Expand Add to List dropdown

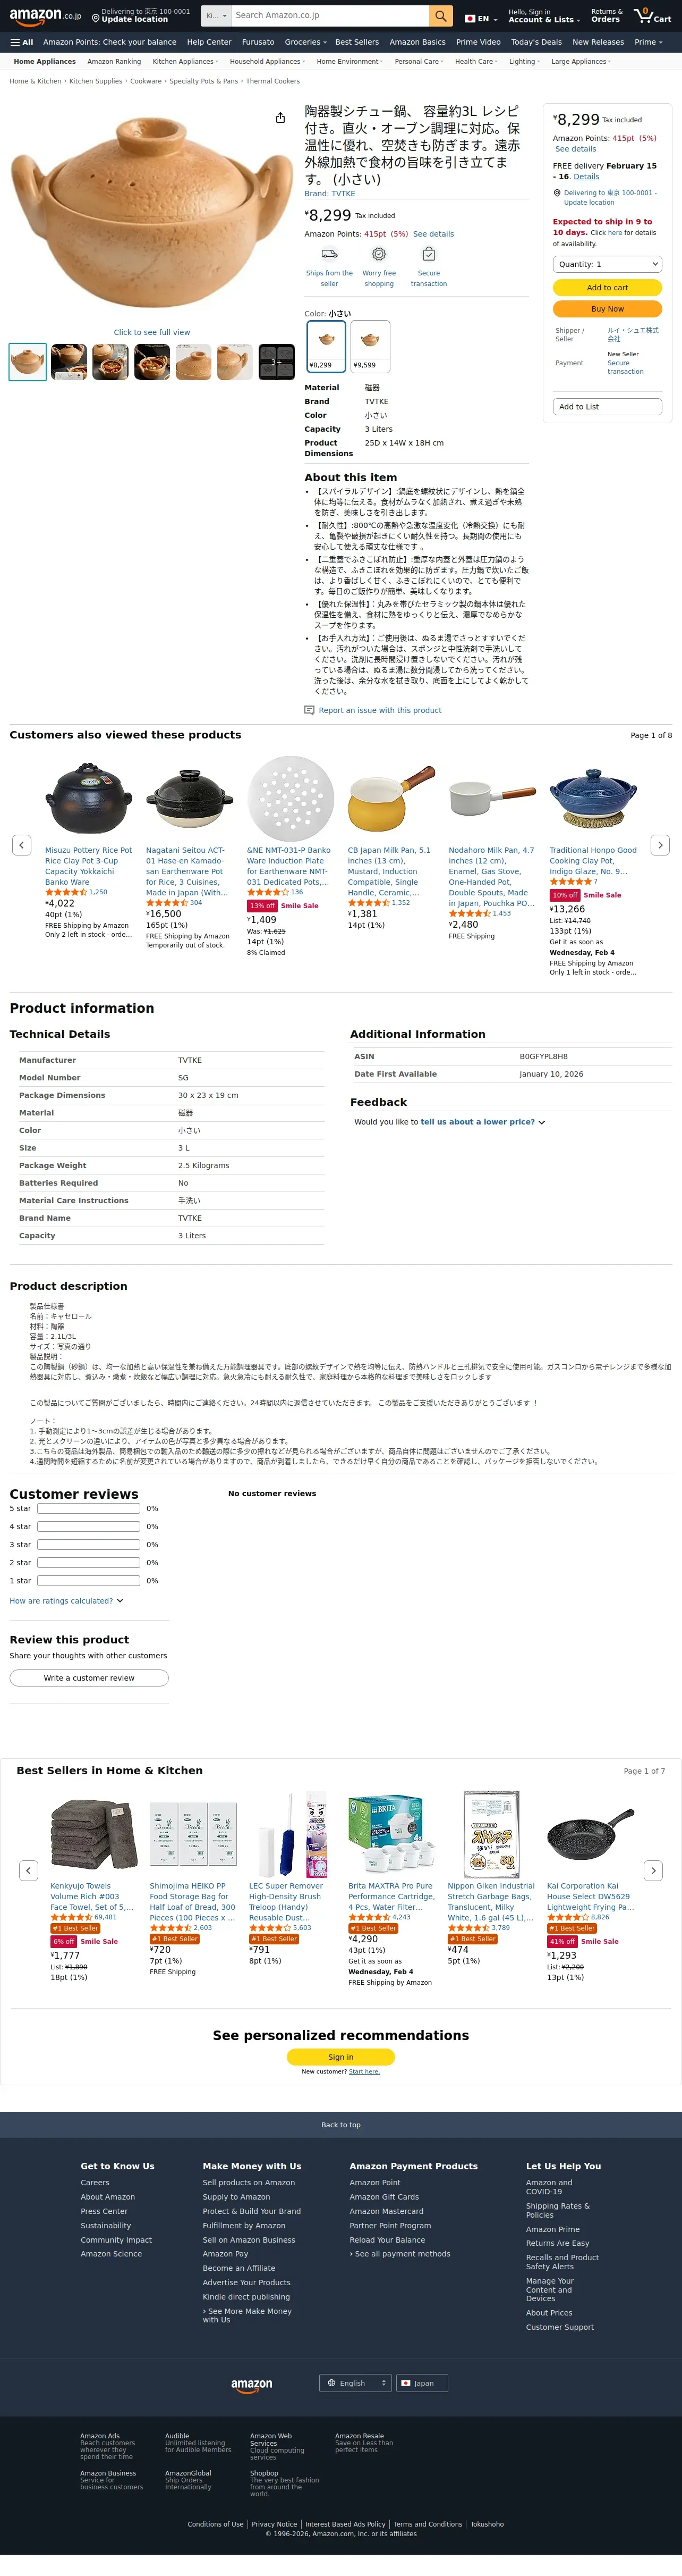[x=607, y=407]
